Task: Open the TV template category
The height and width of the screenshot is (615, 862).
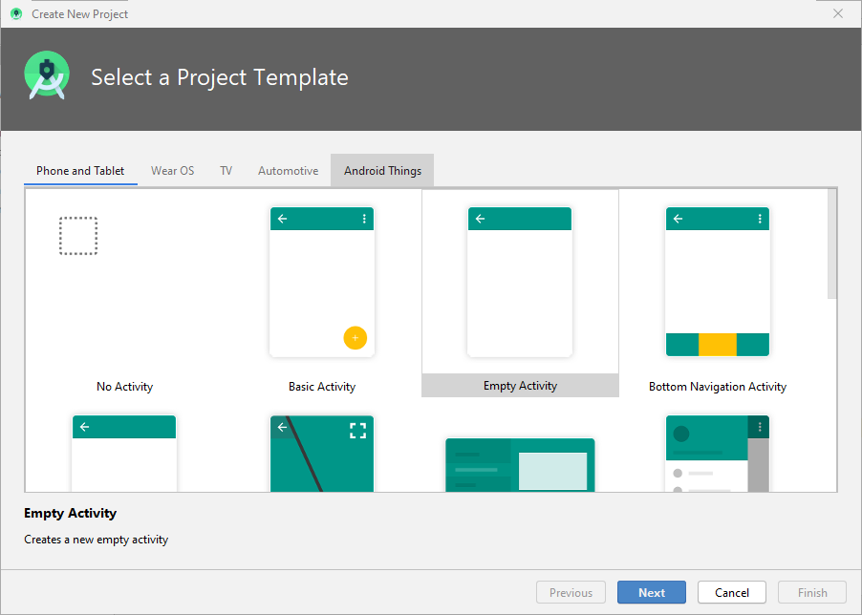Action: [226, 170]
